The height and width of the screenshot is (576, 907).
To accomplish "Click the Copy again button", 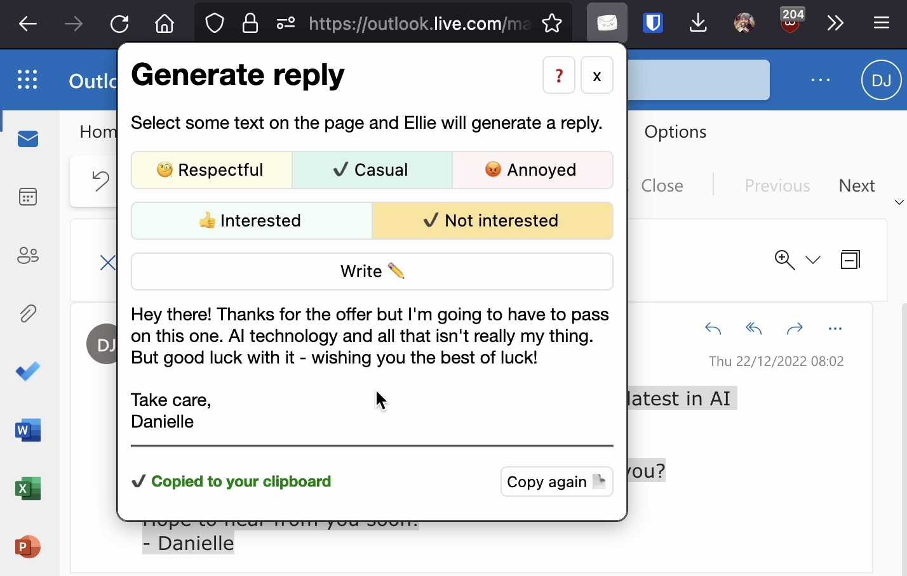I will tap(556, 482).
